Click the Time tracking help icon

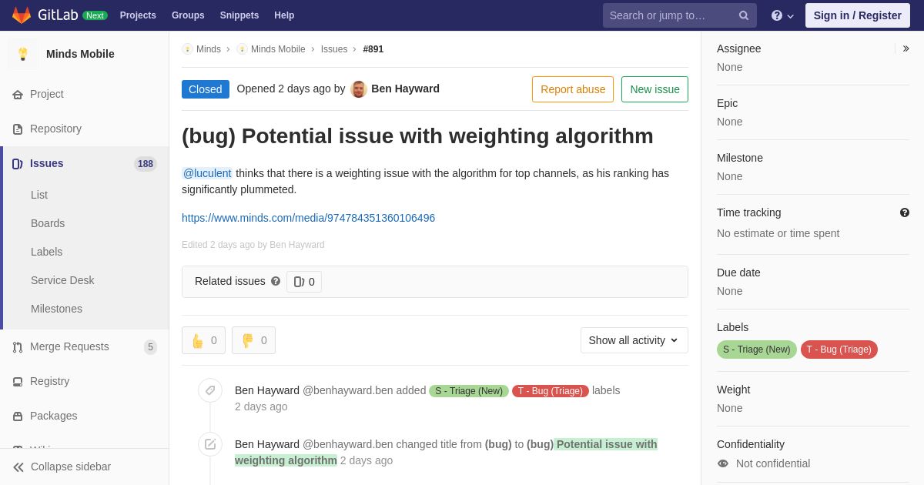[x=905, y=212]
